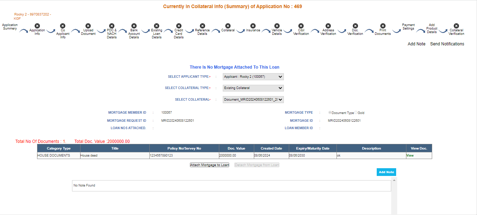Viewport: 477px width, 215px height.
Task: Select the Bank Account Details step icon
Action: (x=134, y=26)
